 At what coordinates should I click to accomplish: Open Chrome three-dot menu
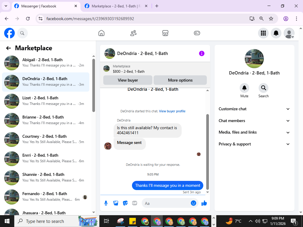(296, 19)
